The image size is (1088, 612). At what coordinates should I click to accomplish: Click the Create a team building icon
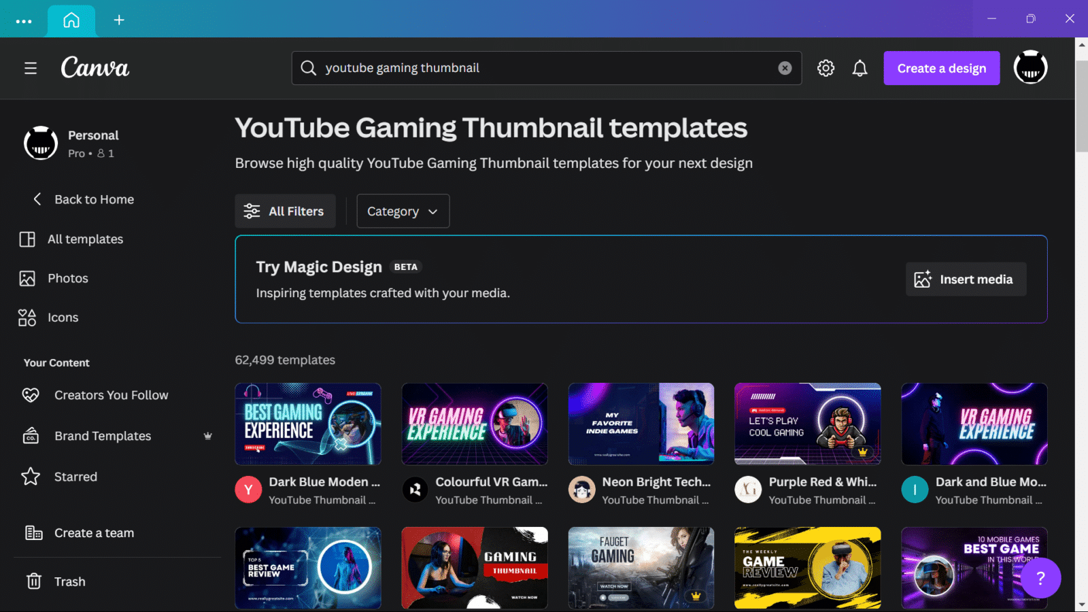(x=33, y=533)
